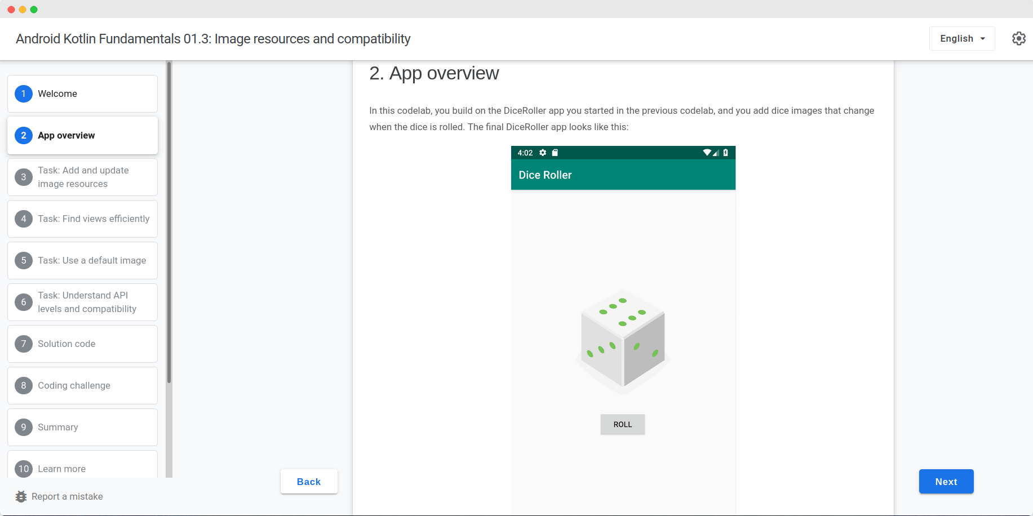Select step 3, Task: Add and update image resources

pos(82,177)
